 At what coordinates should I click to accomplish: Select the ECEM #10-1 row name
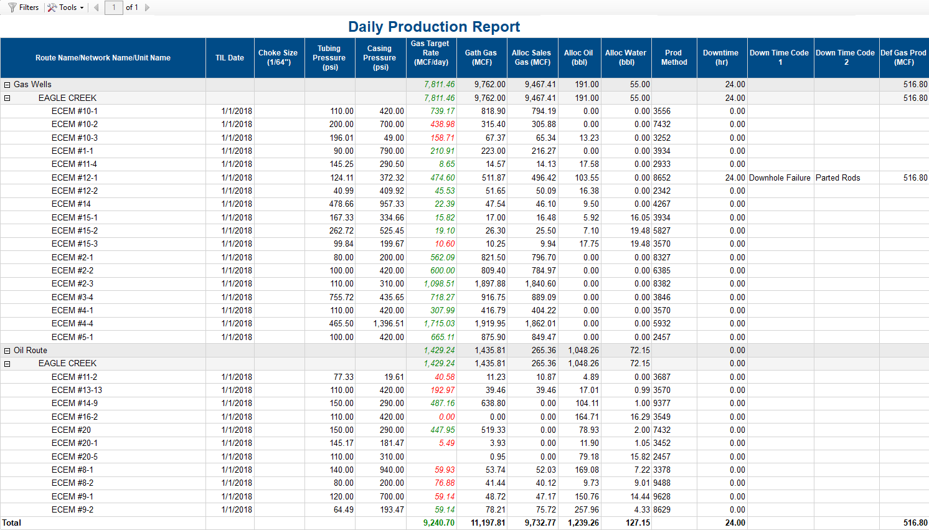75,111
